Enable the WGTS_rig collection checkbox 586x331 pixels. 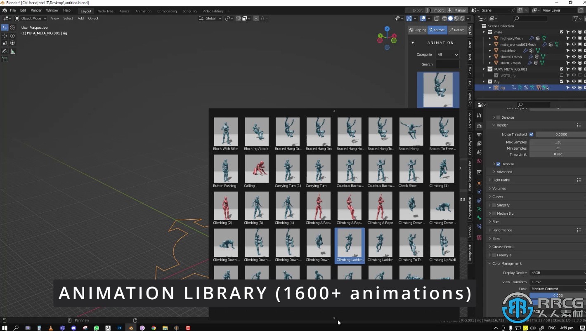tap(562, 75)
